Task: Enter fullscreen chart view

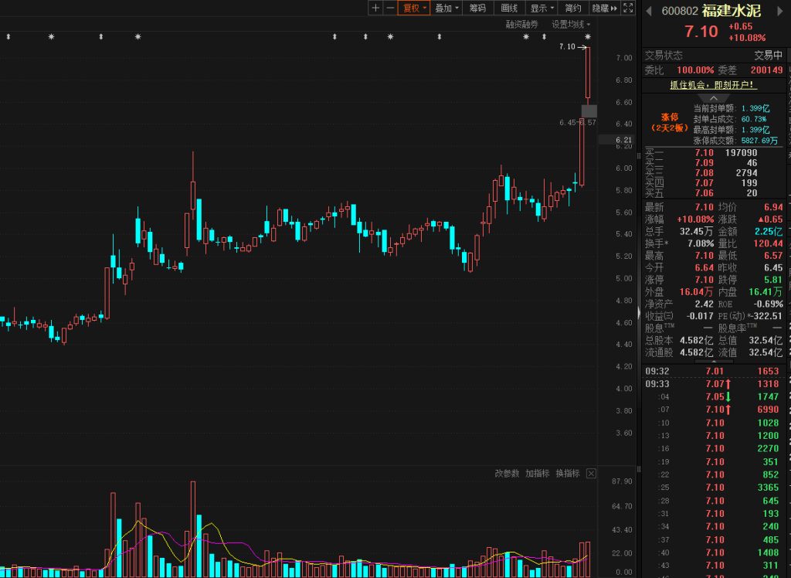Action: pos(628,8)
